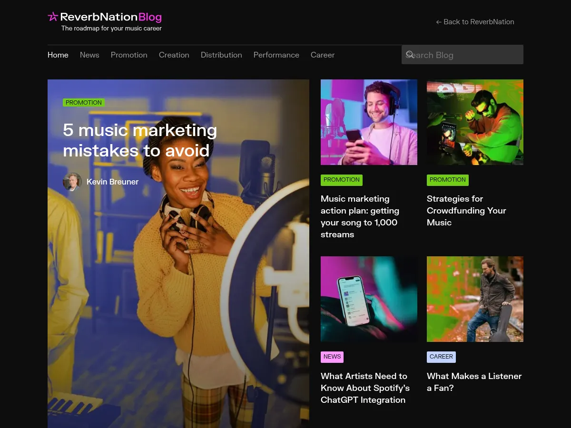Click Kevin Breuner's author avatar photo
The height and width of the screenshot is (428, 571).
(x=72, y=181)
